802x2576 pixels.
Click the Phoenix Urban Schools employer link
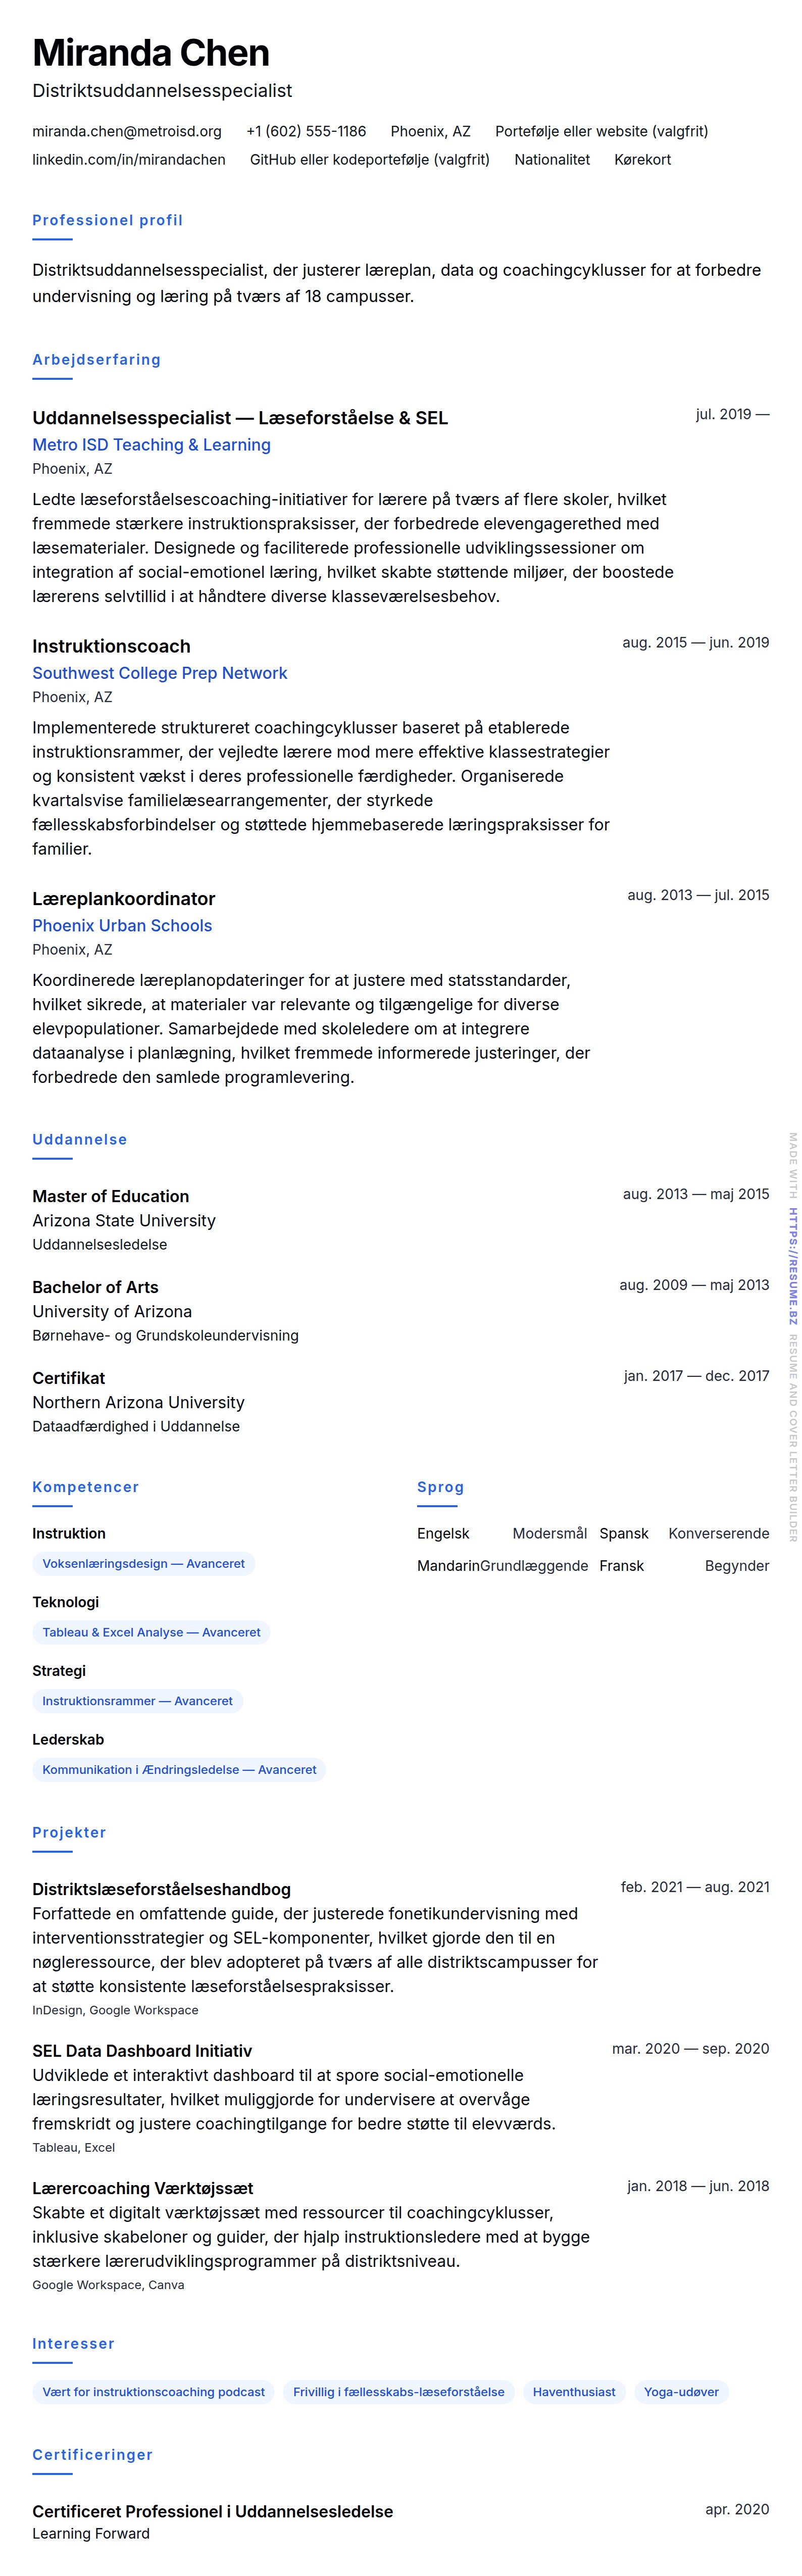click(122, 926)
